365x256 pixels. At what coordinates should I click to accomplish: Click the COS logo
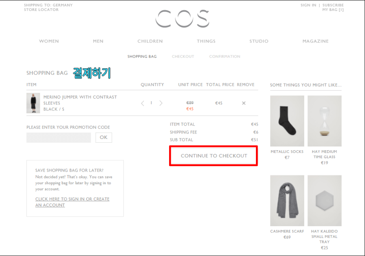[x=182, y=18]
